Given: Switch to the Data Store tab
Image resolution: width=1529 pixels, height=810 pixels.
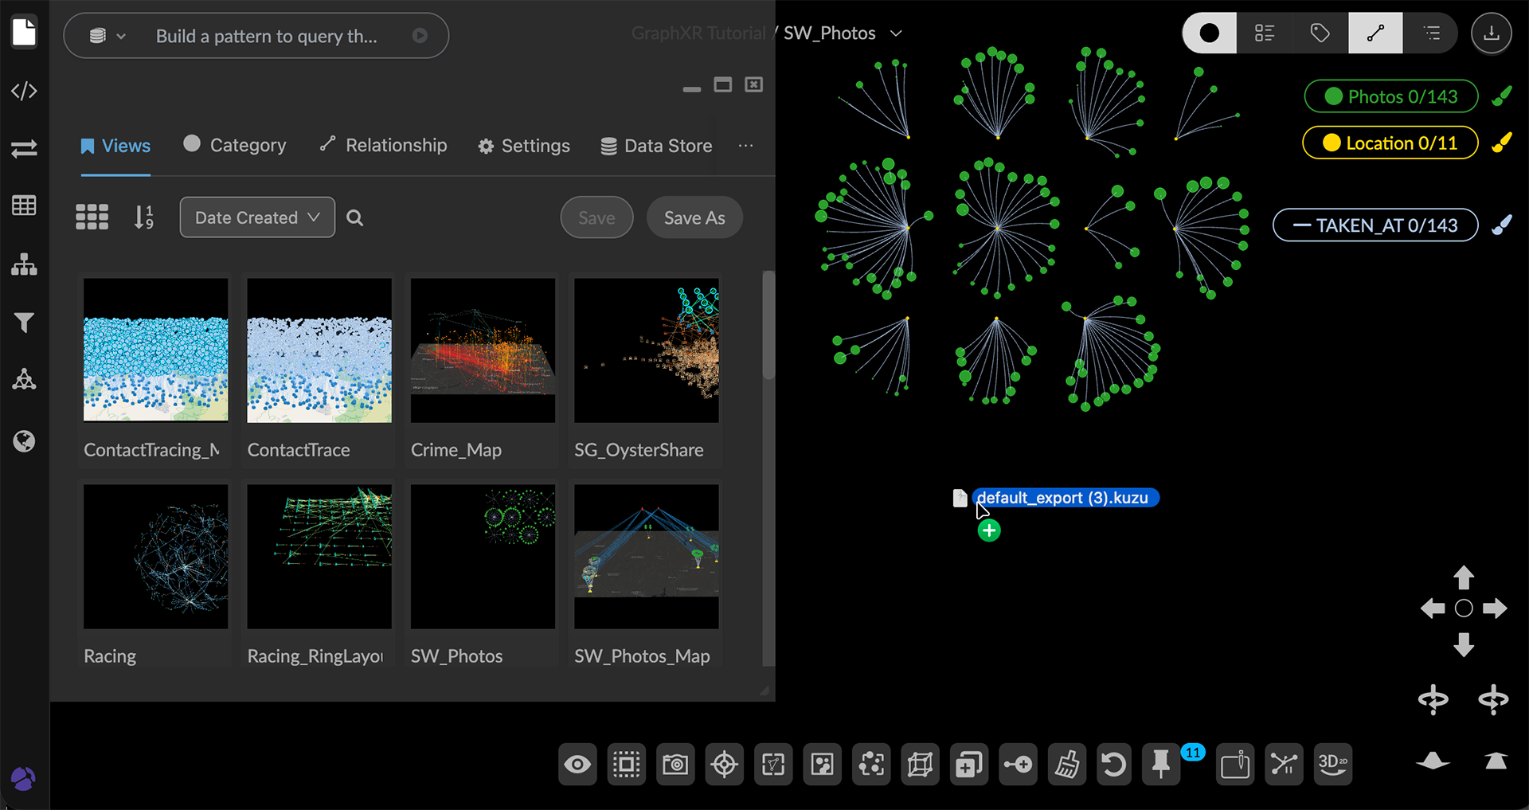Looking at the screenshot, I should click(x=657, y=146).
